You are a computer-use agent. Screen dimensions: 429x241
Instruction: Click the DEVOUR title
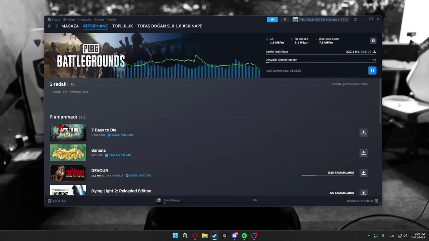(x=100, y=171)
